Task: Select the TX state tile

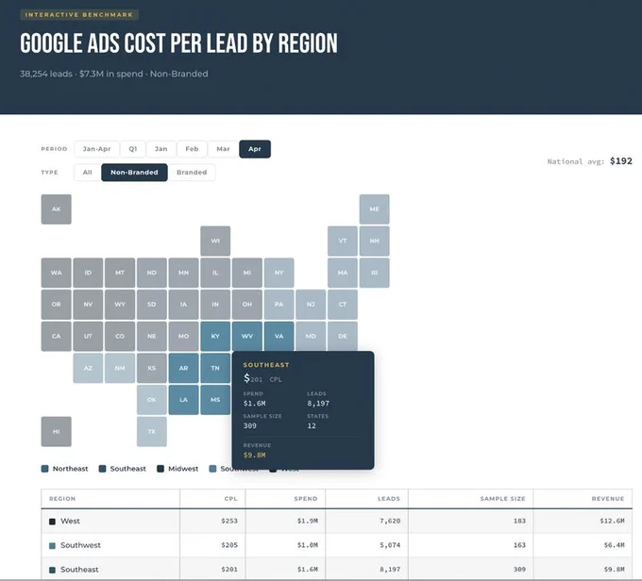Action: pyautogui.click(x=151, y=432)
